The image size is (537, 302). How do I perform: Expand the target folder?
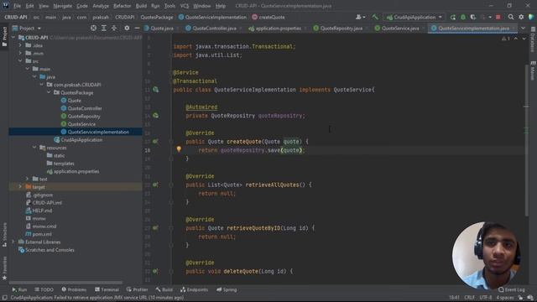[x=20, y=186]
